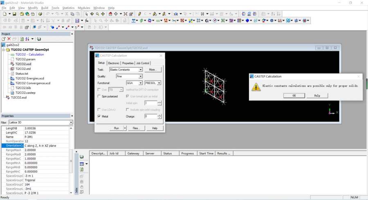368x200 pixels.
Task: Enable the Spin polarized checkbox
Action: pos(99,96)
